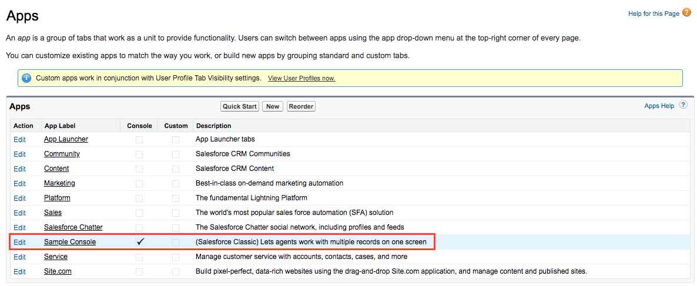Image resolution: width=697 pixels, height=286 pixels.
Task: Open the Platform app label
Action: pyautogui.click(x=57, y=198)
